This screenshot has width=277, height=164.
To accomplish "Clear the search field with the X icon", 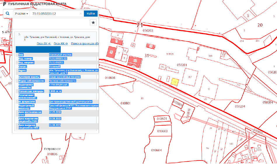I will 81,14.
